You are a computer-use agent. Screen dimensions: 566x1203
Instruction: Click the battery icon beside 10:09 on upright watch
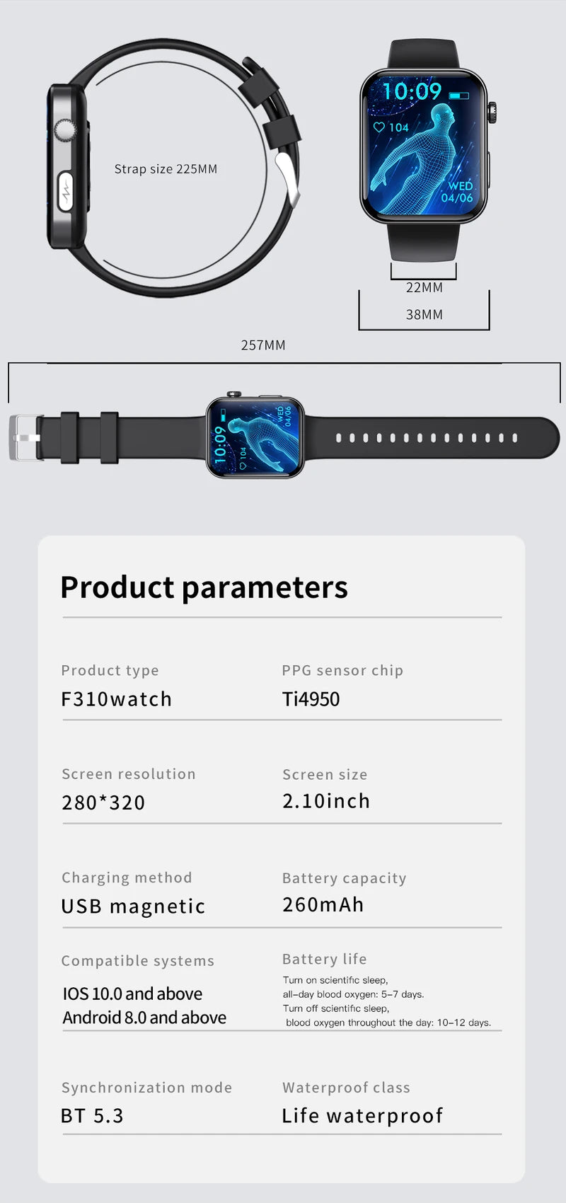click(x=458, y=95)
